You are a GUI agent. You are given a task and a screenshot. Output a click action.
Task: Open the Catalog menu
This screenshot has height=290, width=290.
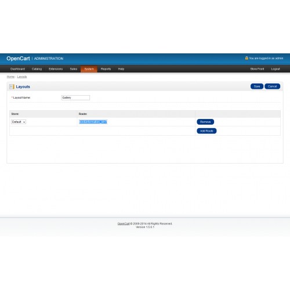tap(37, 69)
